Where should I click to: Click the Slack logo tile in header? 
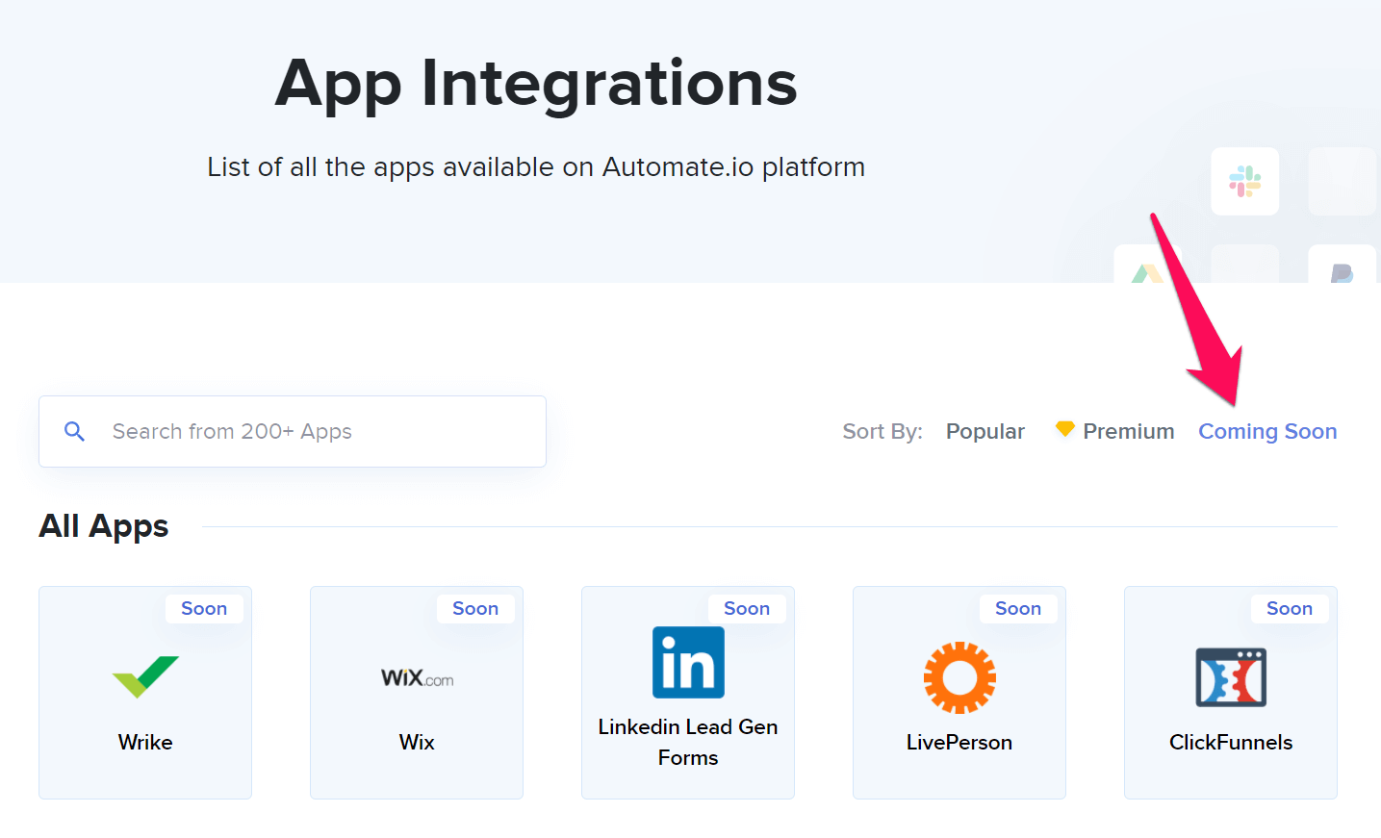pyautogui.click(x=1244, y=181)
